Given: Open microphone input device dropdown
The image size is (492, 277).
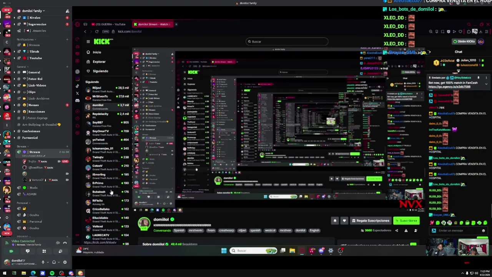Looking at the screenshot, I should point(47,262).
